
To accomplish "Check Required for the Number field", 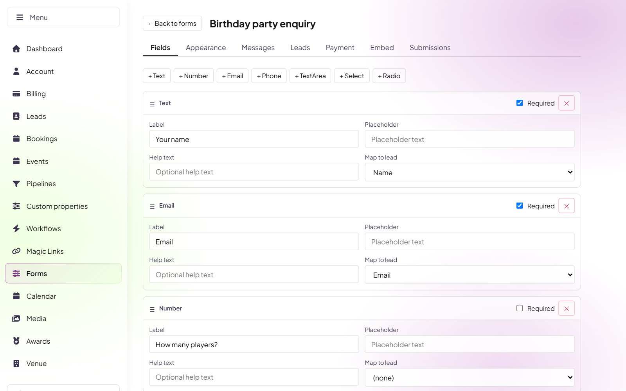I will click(520, 308).
